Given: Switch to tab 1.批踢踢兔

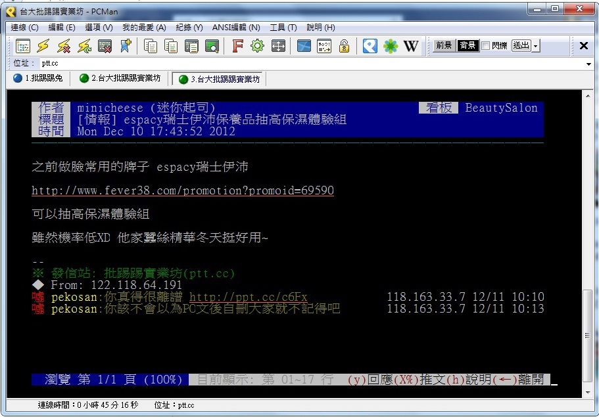Looking at the screenshot, I should click(x=38, y=78).
